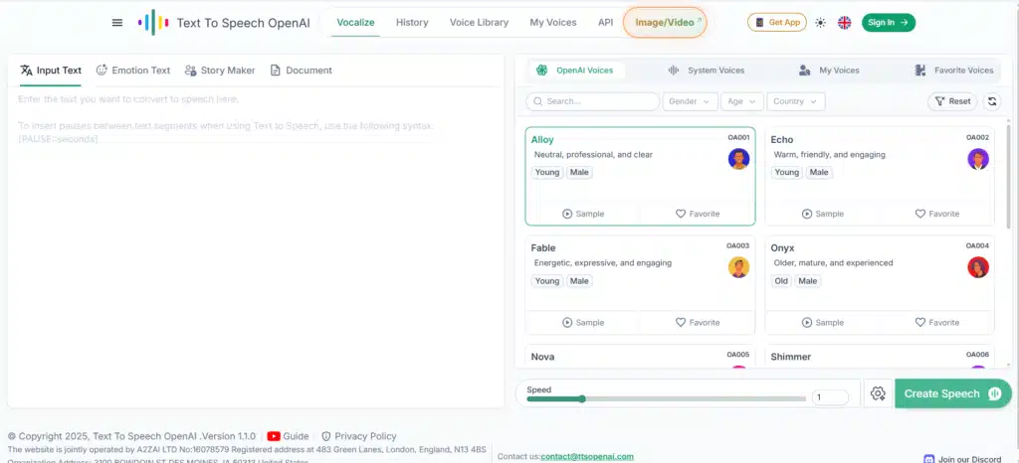
Task: Favorite the Onyx voice
Action: pos(937,322)
